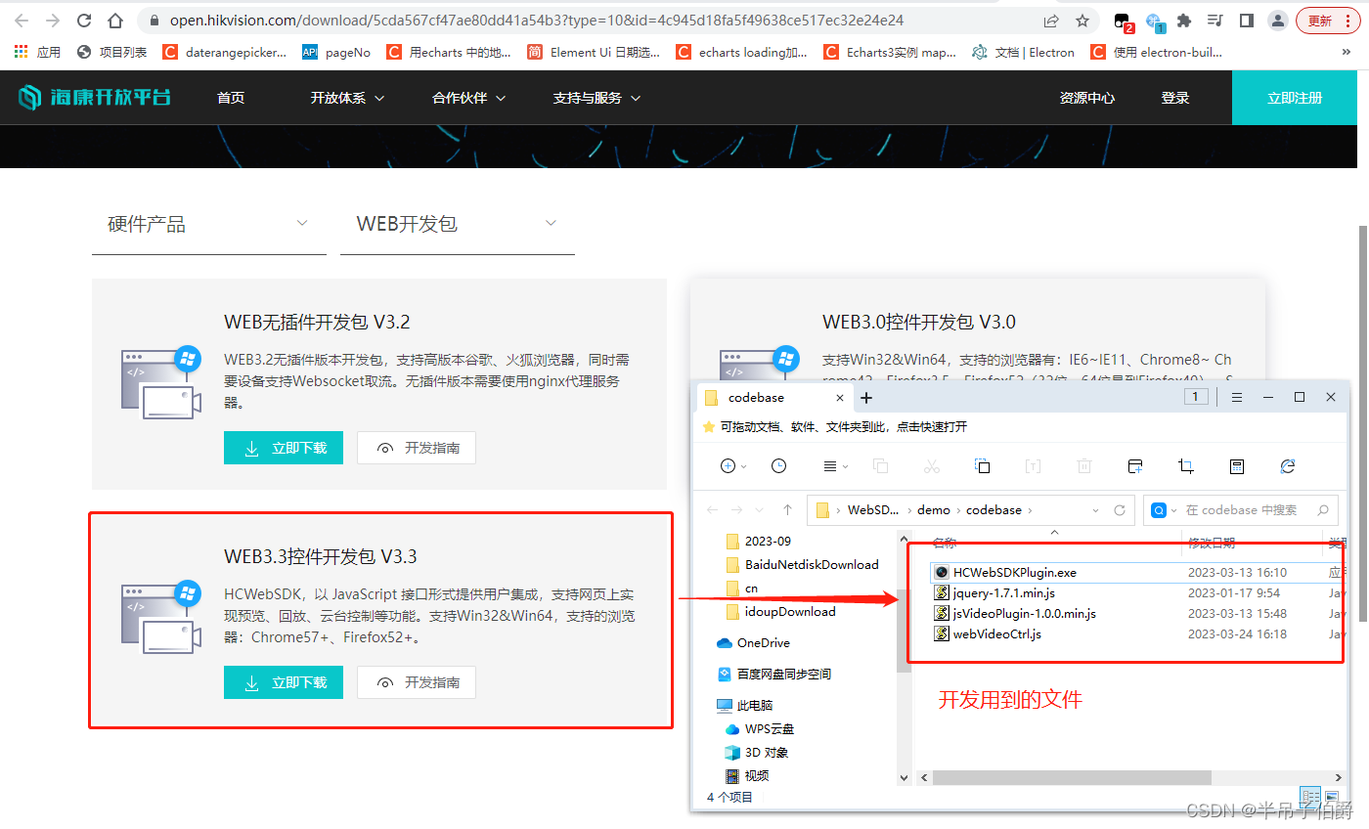Click the browser profile avatar icon
This screenshot has width=1369, height=829.
(x=1277, y=20)
